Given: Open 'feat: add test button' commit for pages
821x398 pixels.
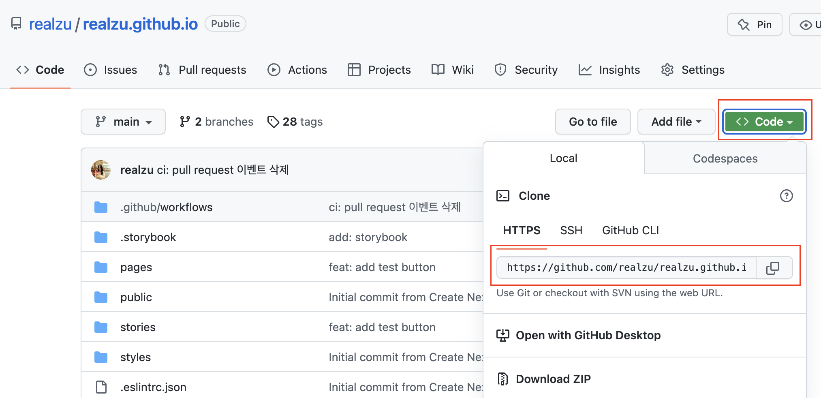Looking at the screenshot, I should click(x=382, y=267).
